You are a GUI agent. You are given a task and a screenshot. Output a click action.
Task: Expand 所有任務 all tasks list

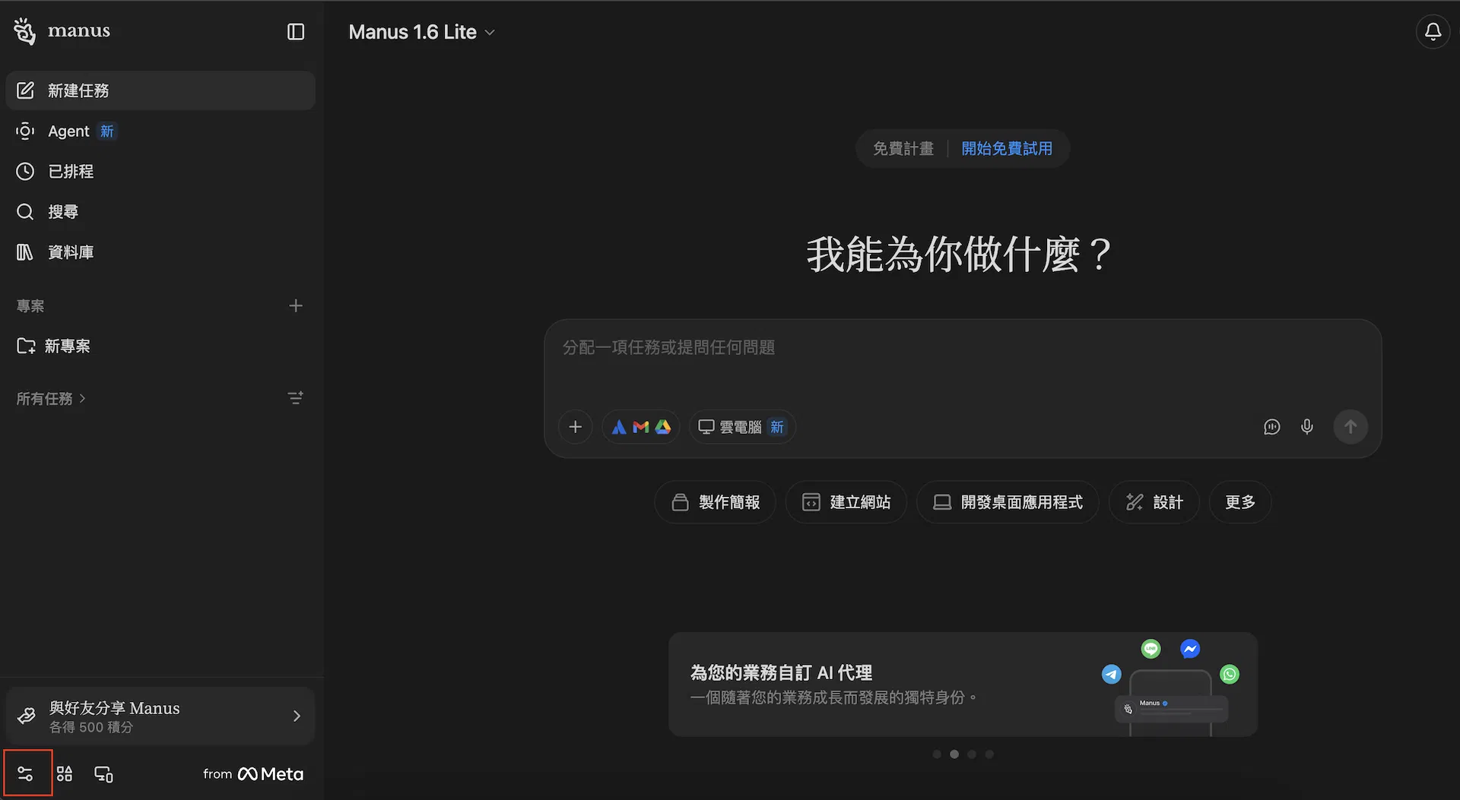51,399
